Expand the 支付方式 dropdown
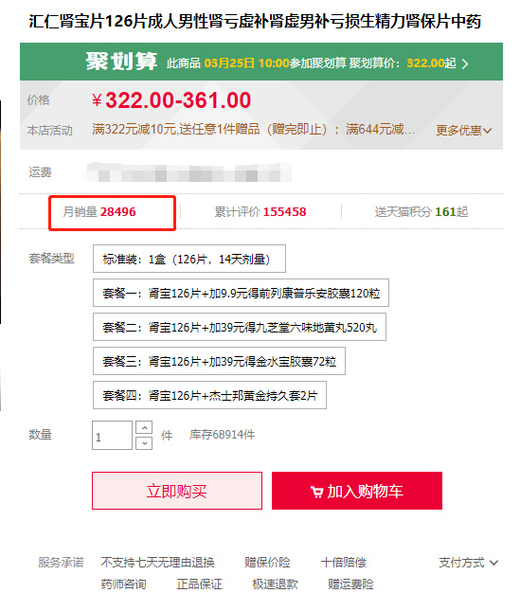The height and width of the screenshot is (593, 520). tap(469, 563)
